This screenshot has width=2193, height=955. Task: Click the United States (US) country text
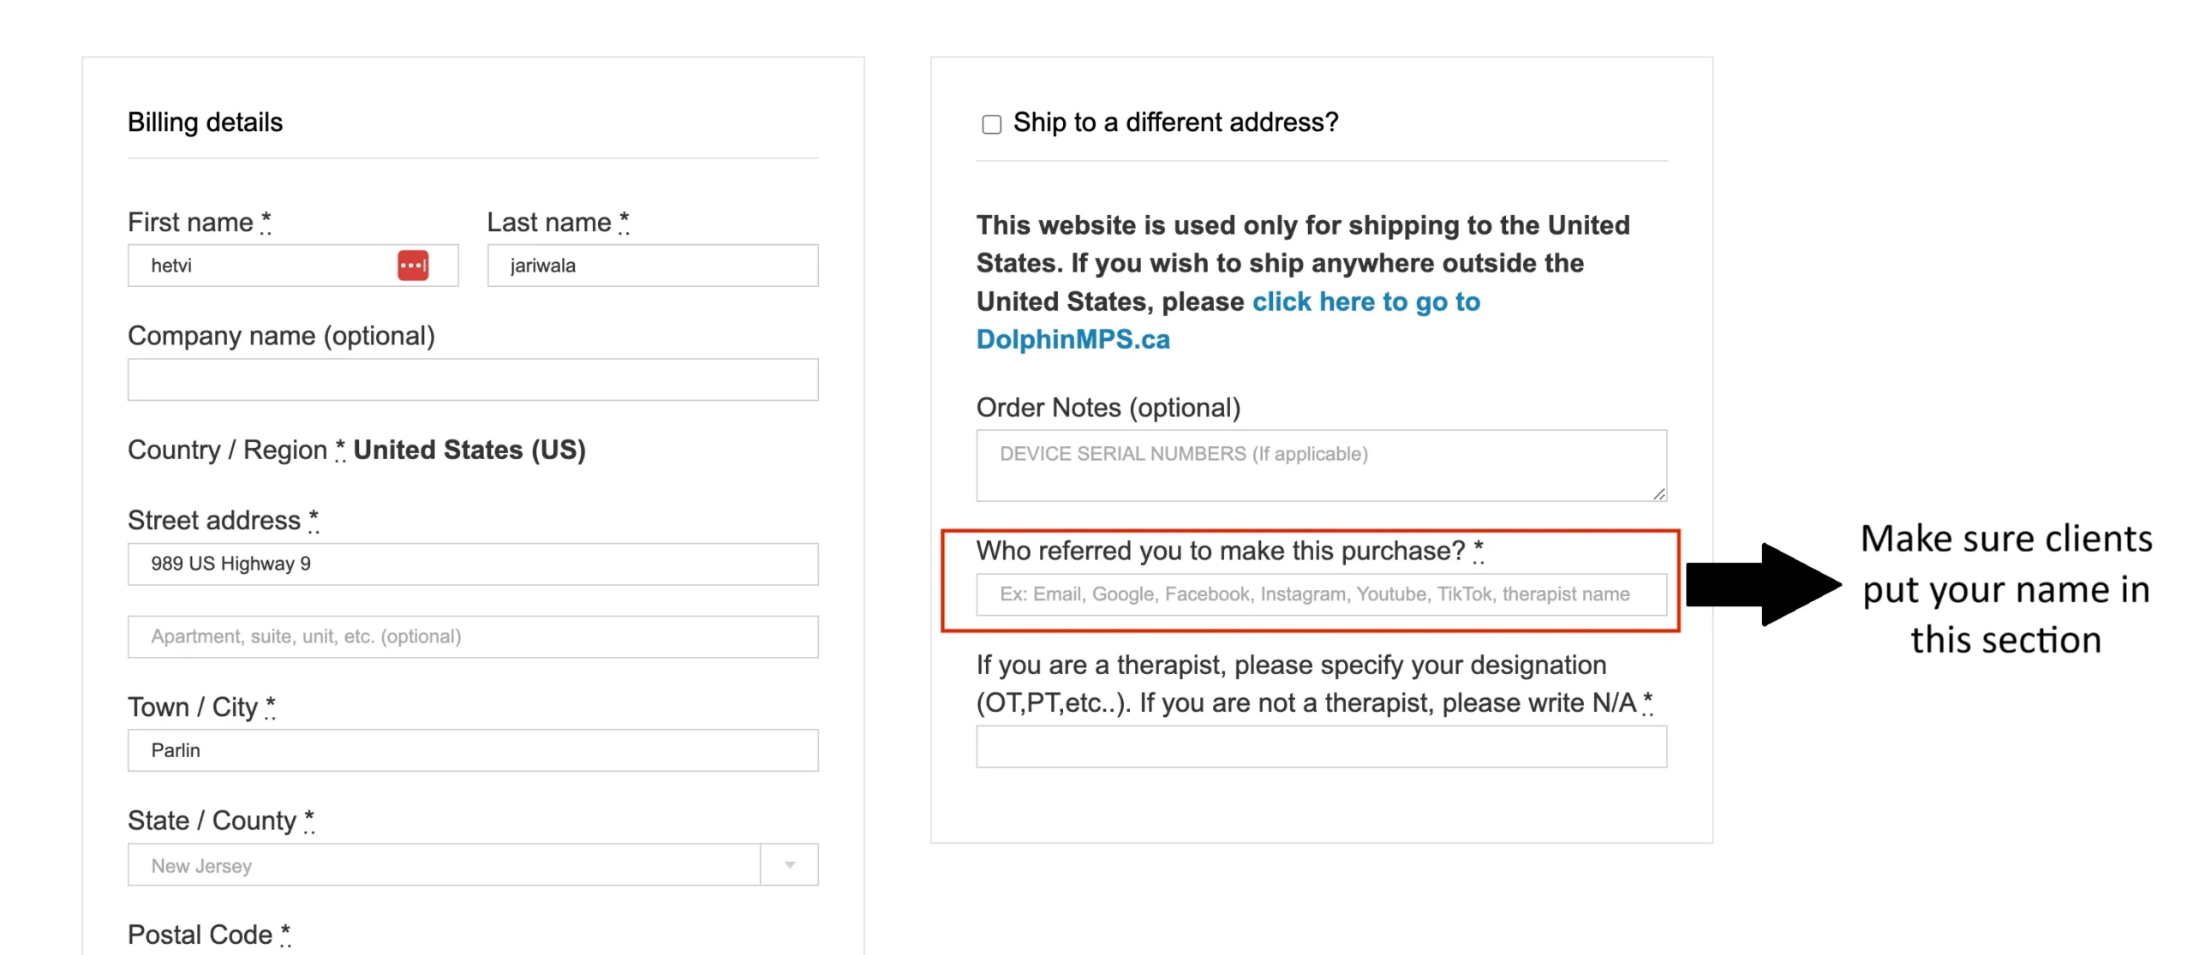[x=469, y=450]
